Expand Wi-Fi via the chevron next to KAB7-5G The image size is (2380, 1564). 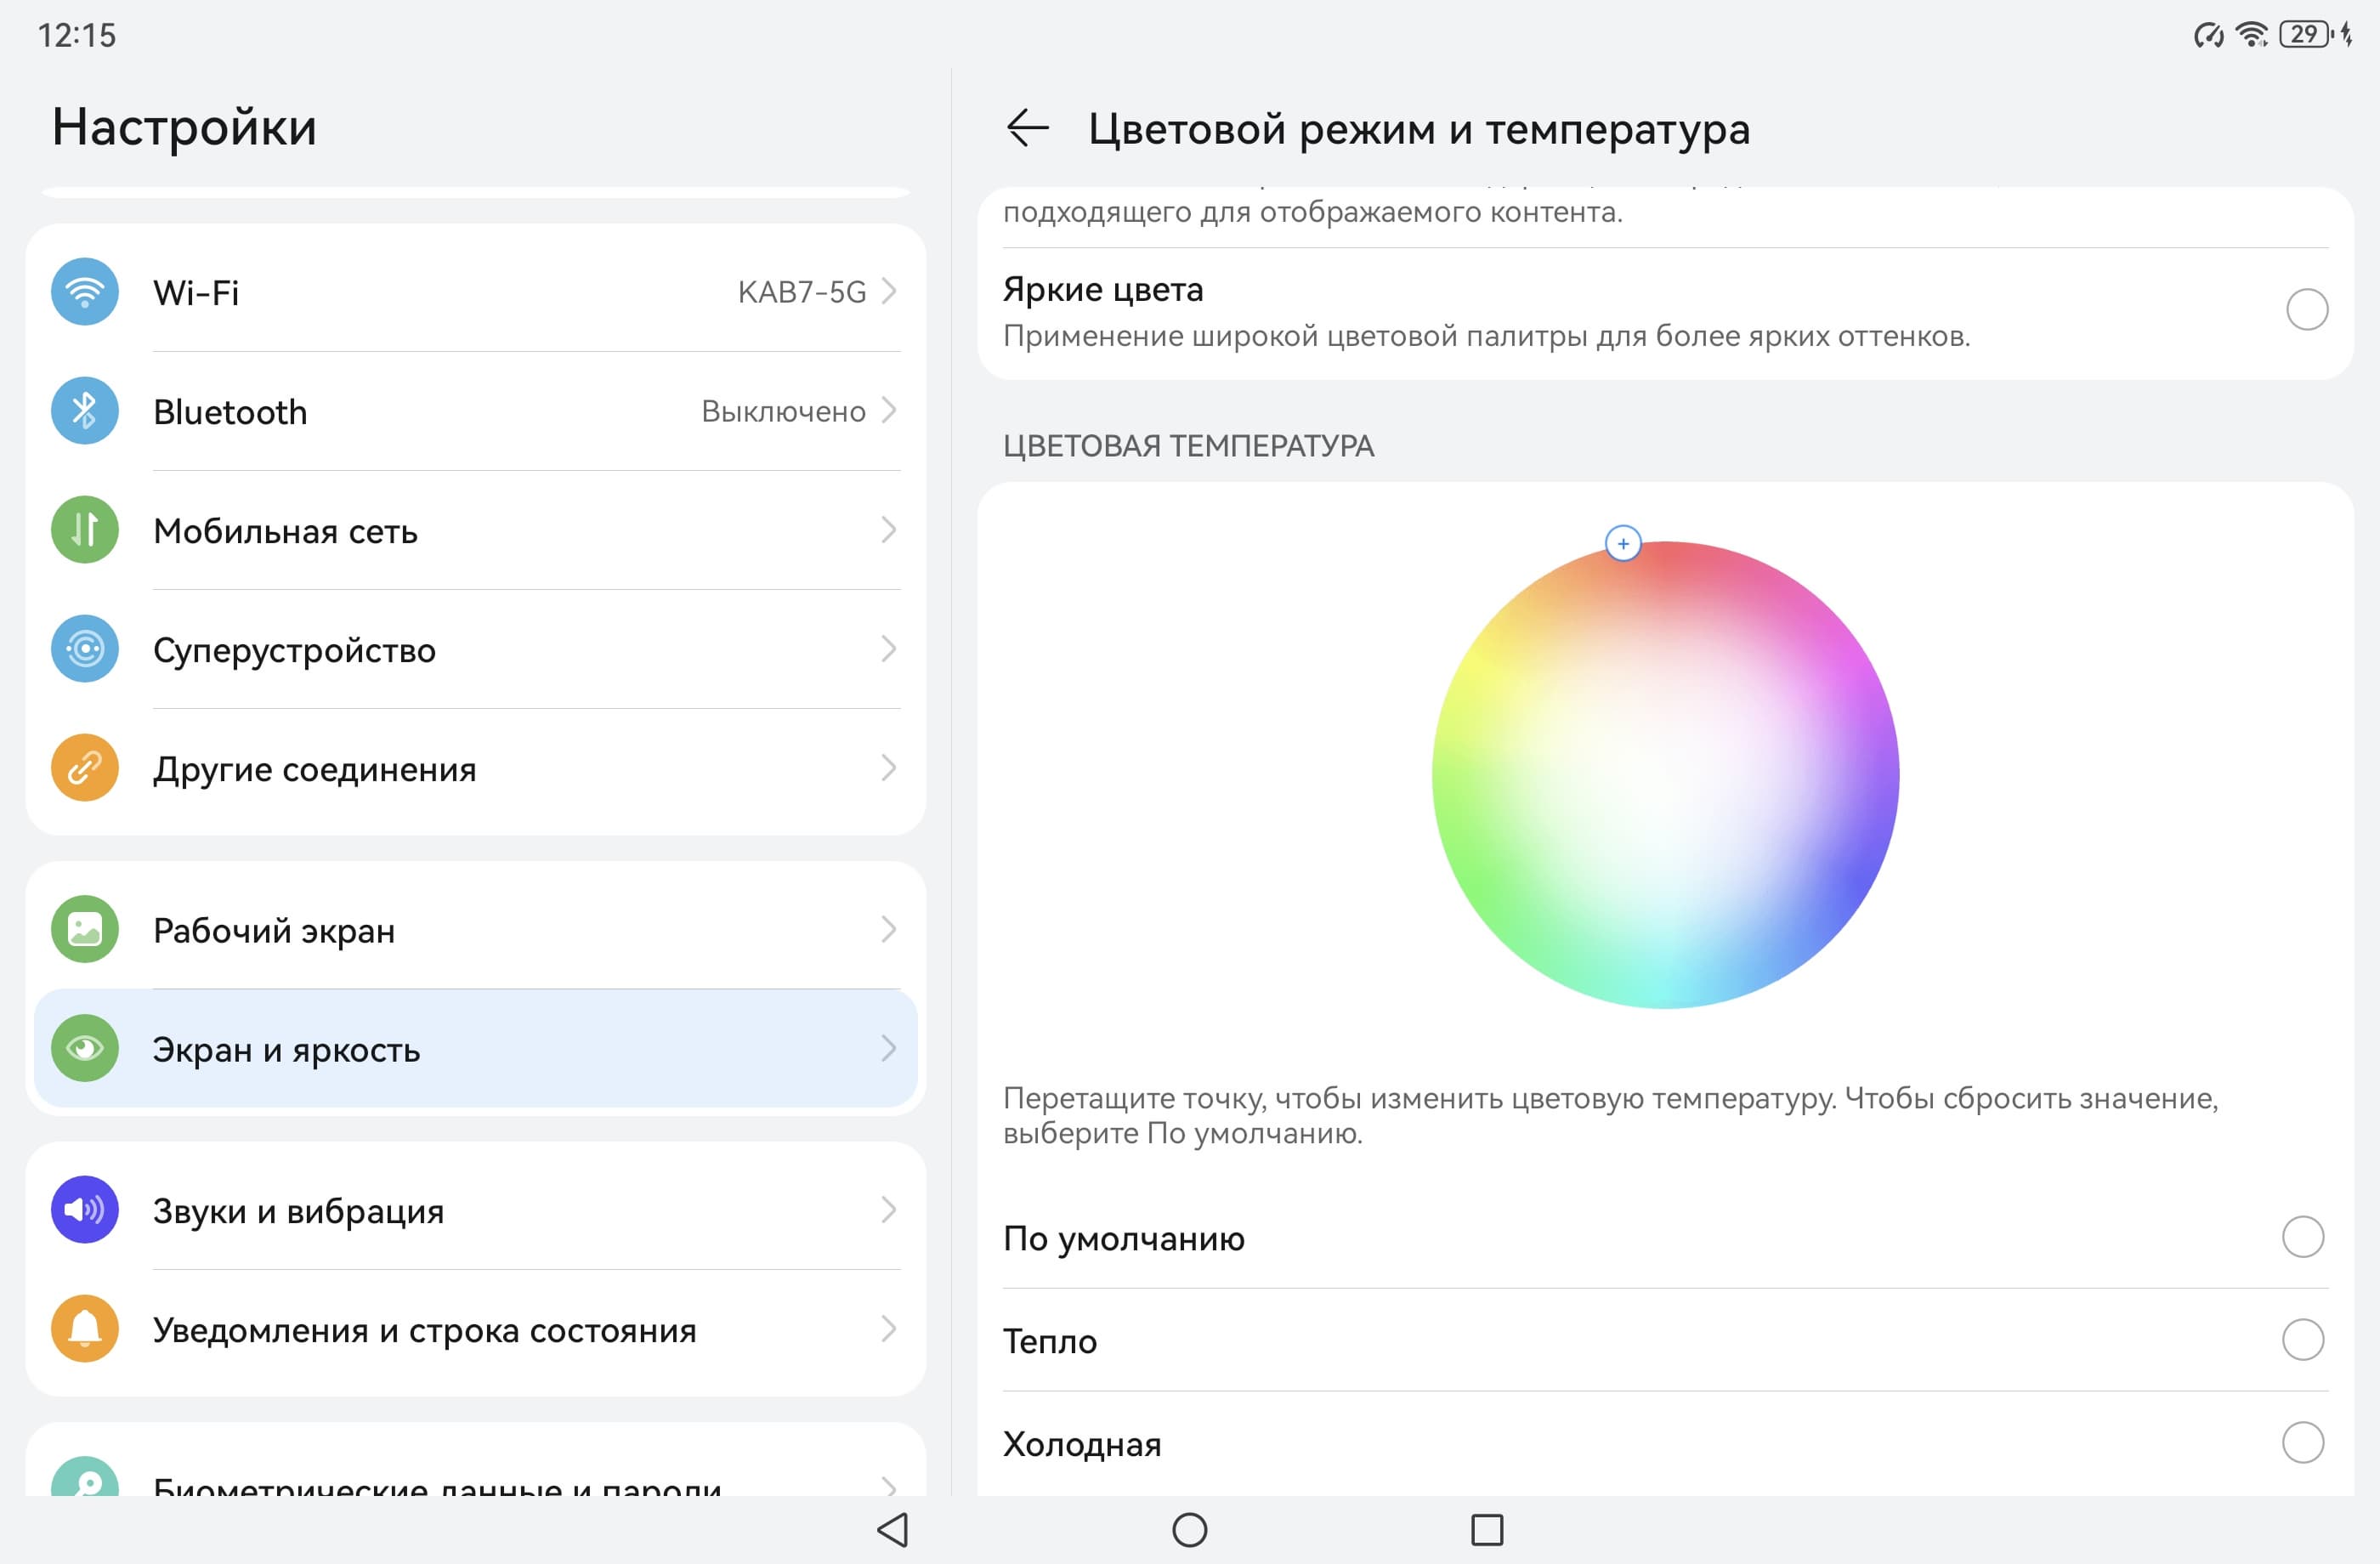pos(888,291)
